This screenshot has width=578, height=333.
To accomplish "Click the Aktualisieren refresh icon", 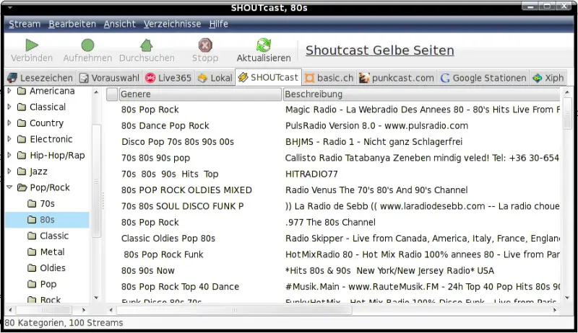I will (264, 45).
